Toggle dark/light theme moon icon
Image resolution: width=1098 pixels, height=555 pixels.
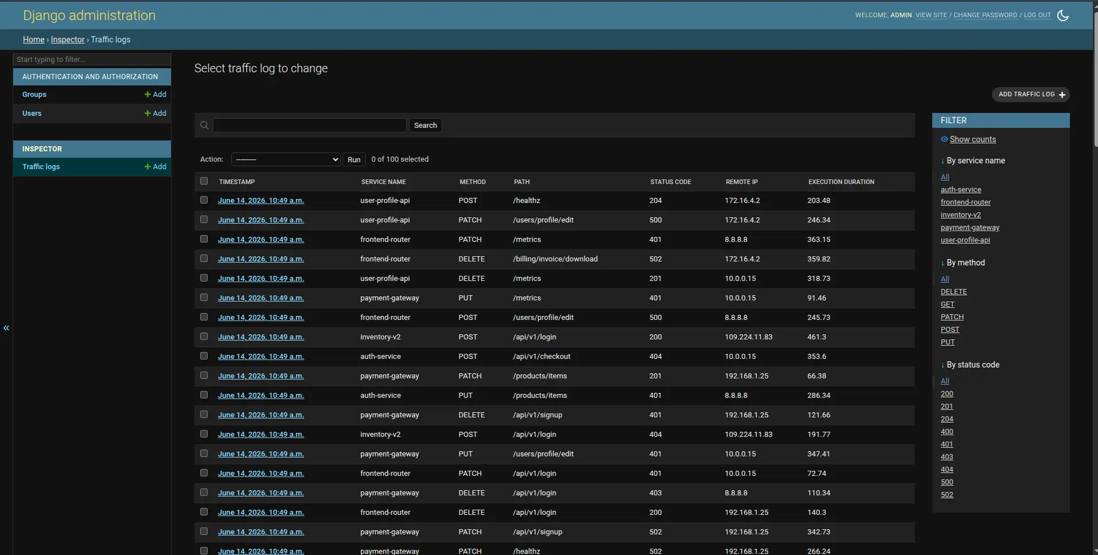coord(1063,15)
